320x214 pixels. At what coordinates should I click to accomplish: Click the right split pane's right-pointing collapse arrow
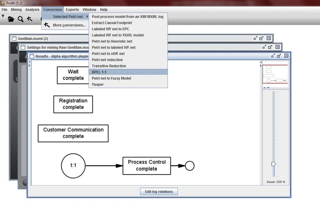pos(261,66)
